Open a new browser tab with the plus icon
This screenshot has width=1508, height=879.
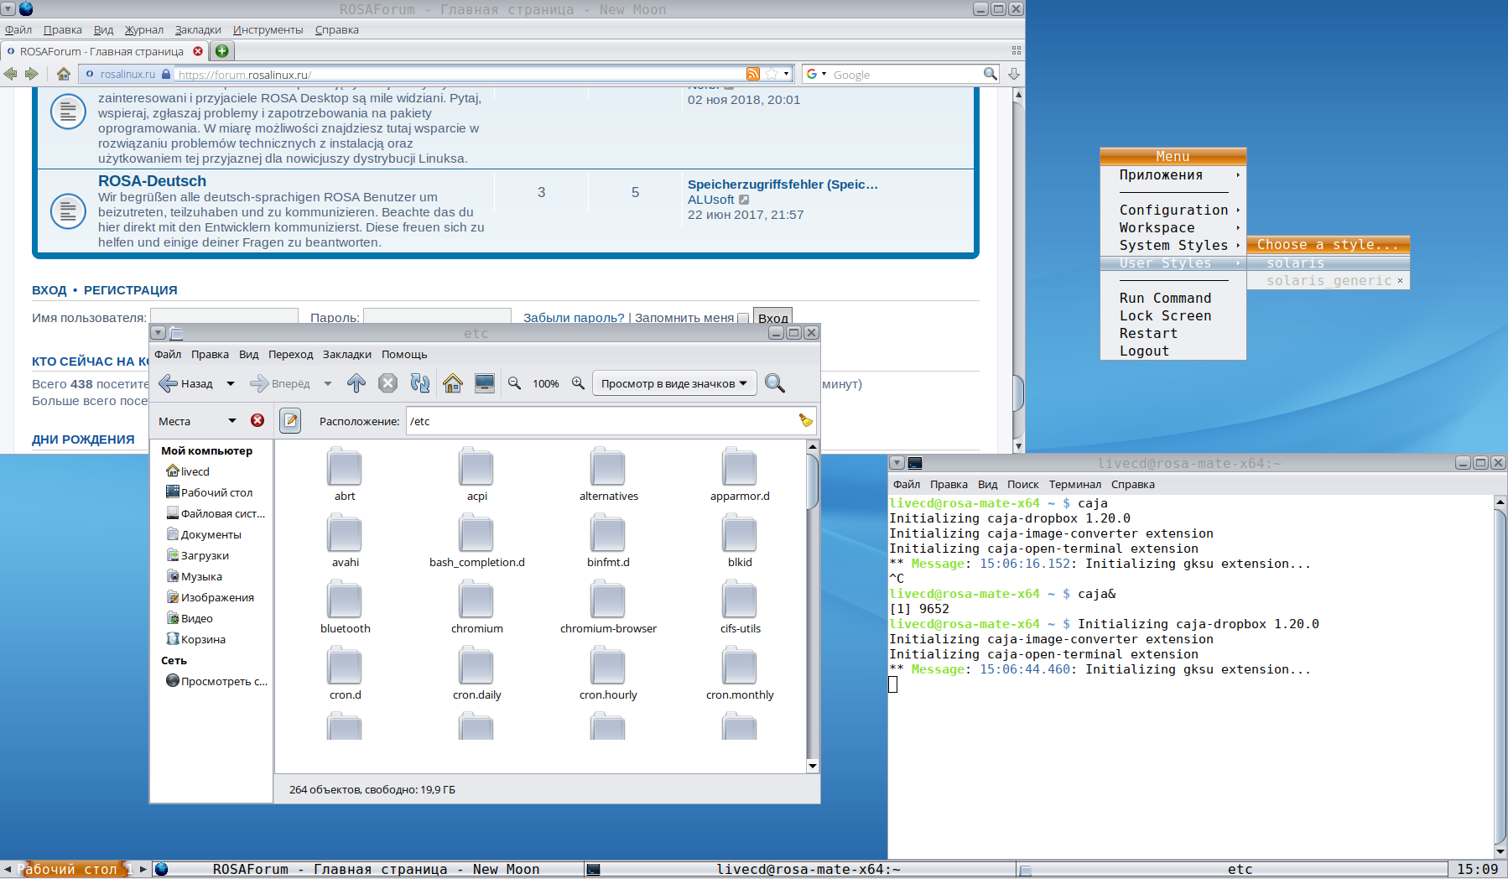222,51
